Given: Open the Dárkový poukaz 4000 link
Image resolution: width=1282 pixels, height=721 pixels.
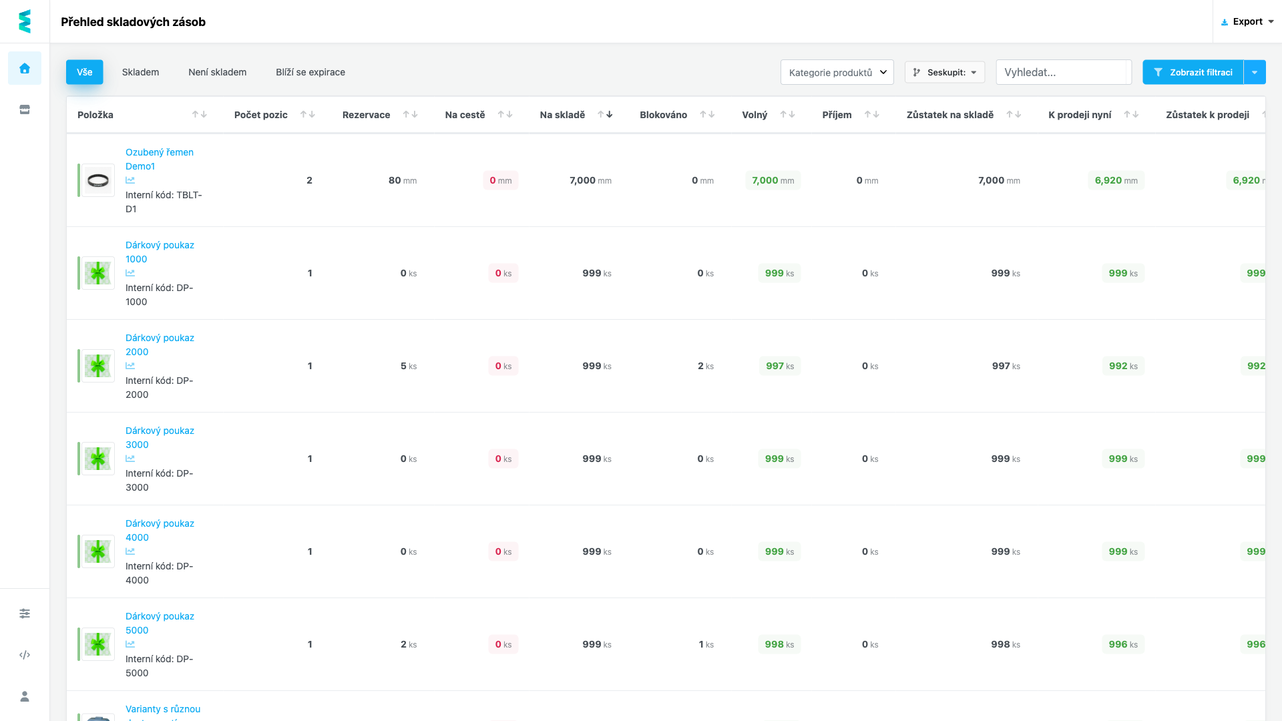Looking at the screenshot, I should 160,530.
